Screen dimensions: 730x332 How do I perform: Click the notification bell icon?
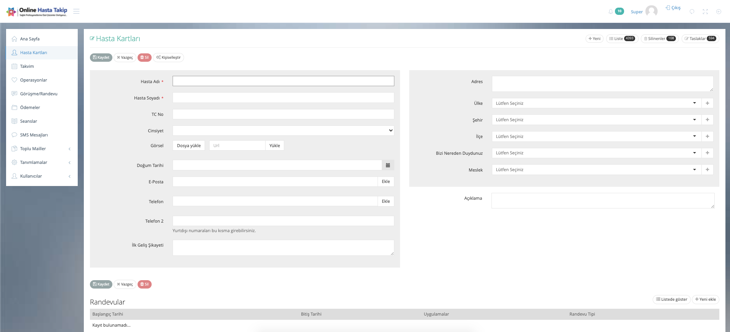tap(611, 11)
